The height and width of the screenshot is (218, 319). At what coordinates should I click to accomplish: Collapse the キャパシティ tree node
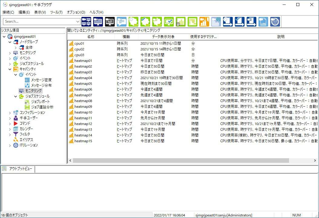(10, 69)
